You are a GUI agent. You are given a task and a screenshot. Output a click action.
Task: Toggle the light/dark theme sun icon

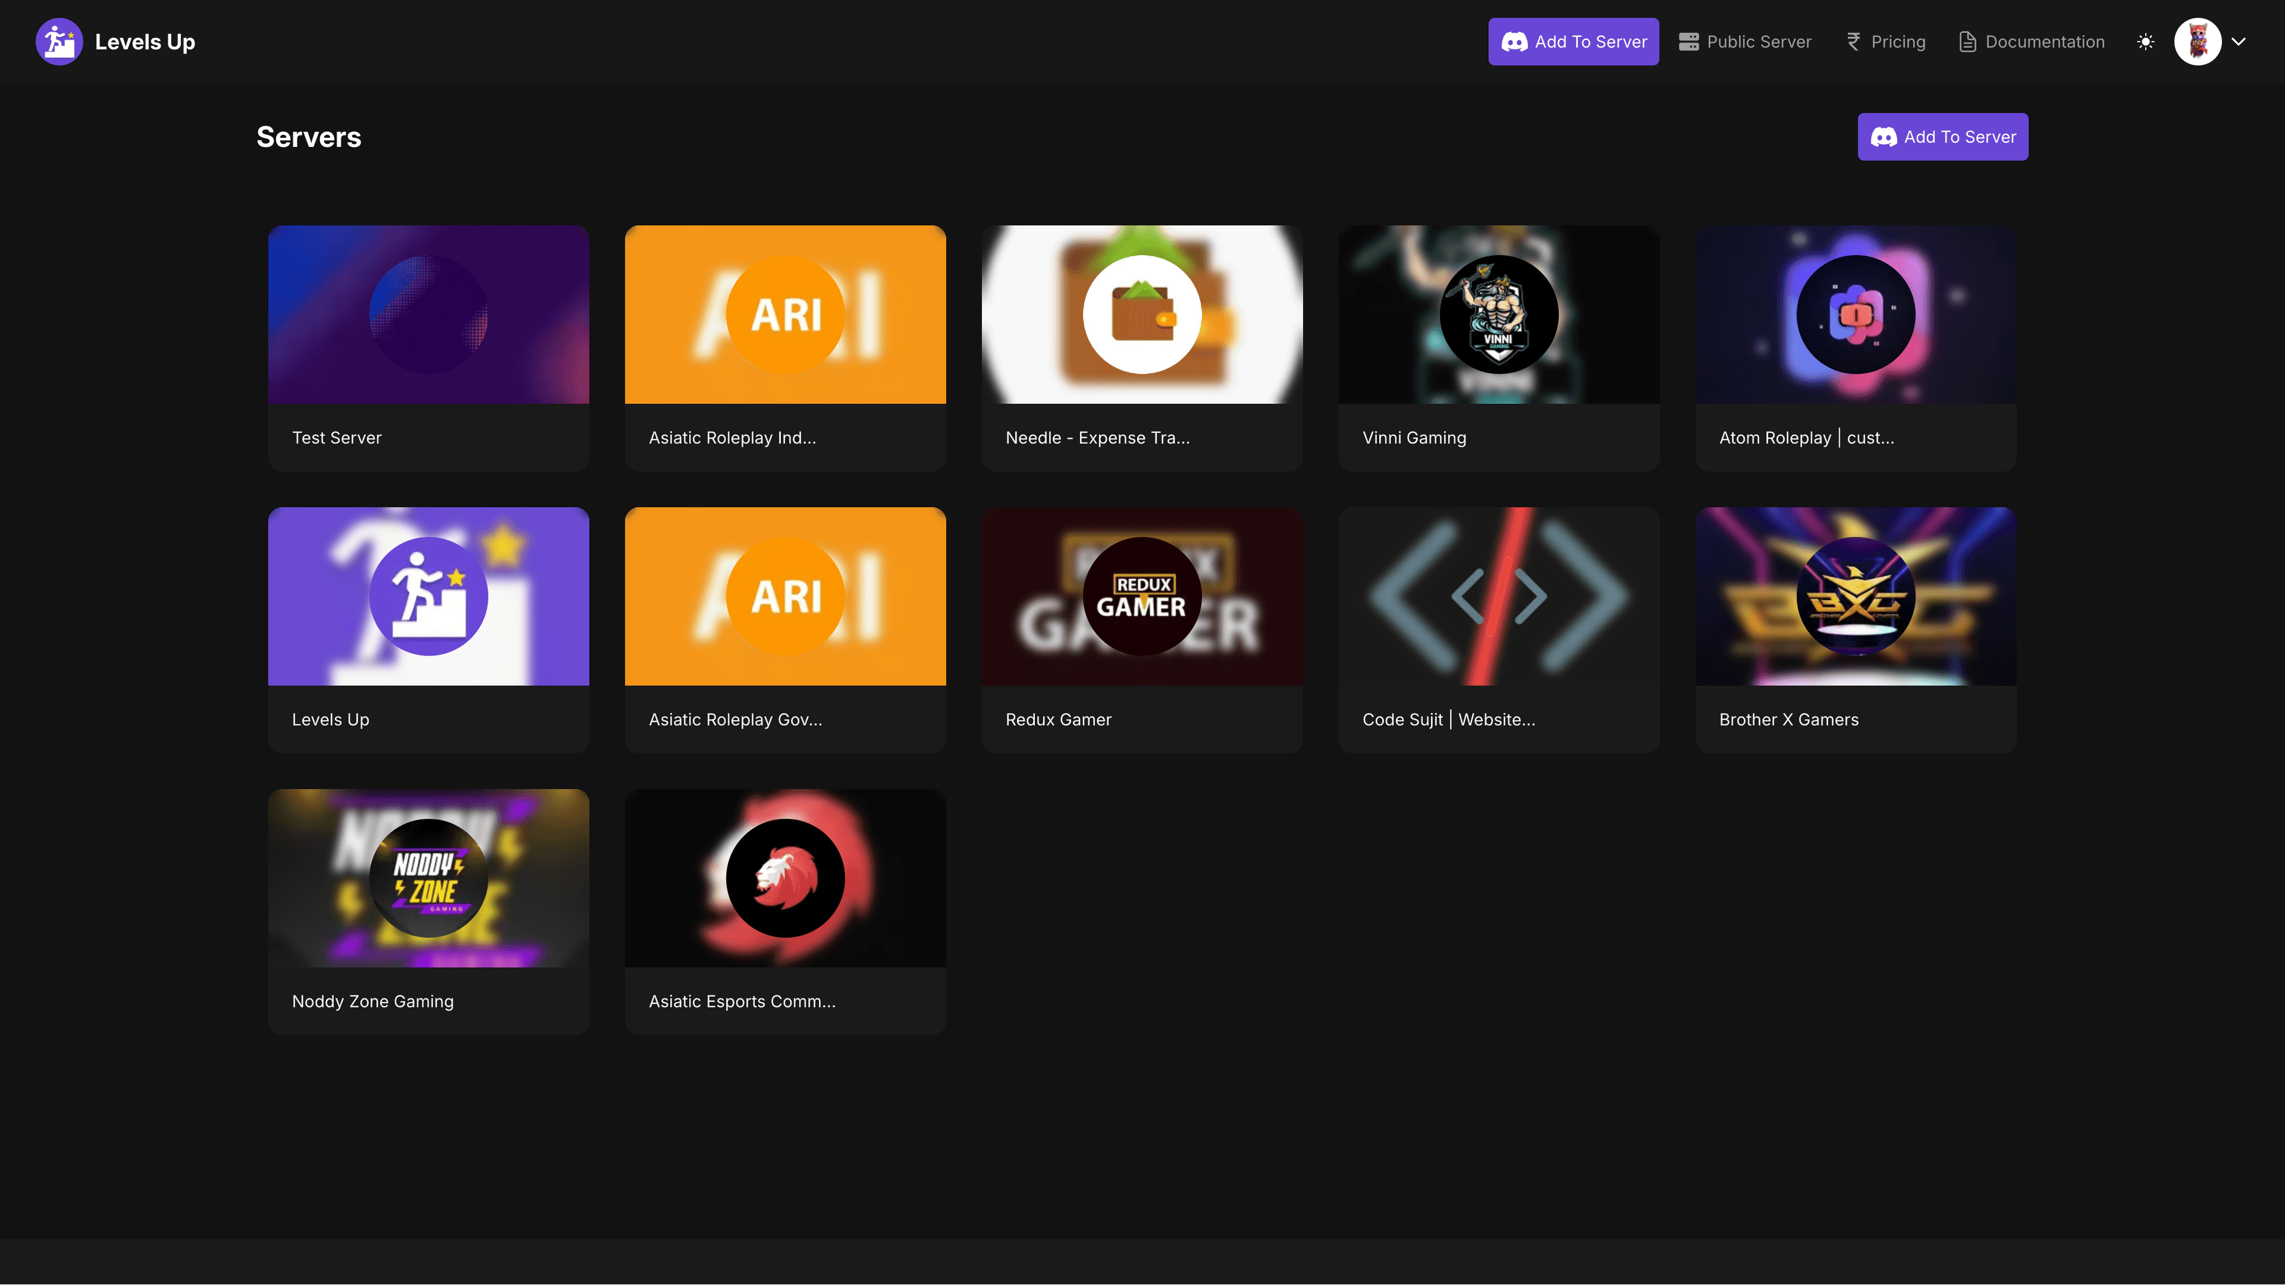point(2146,42)
